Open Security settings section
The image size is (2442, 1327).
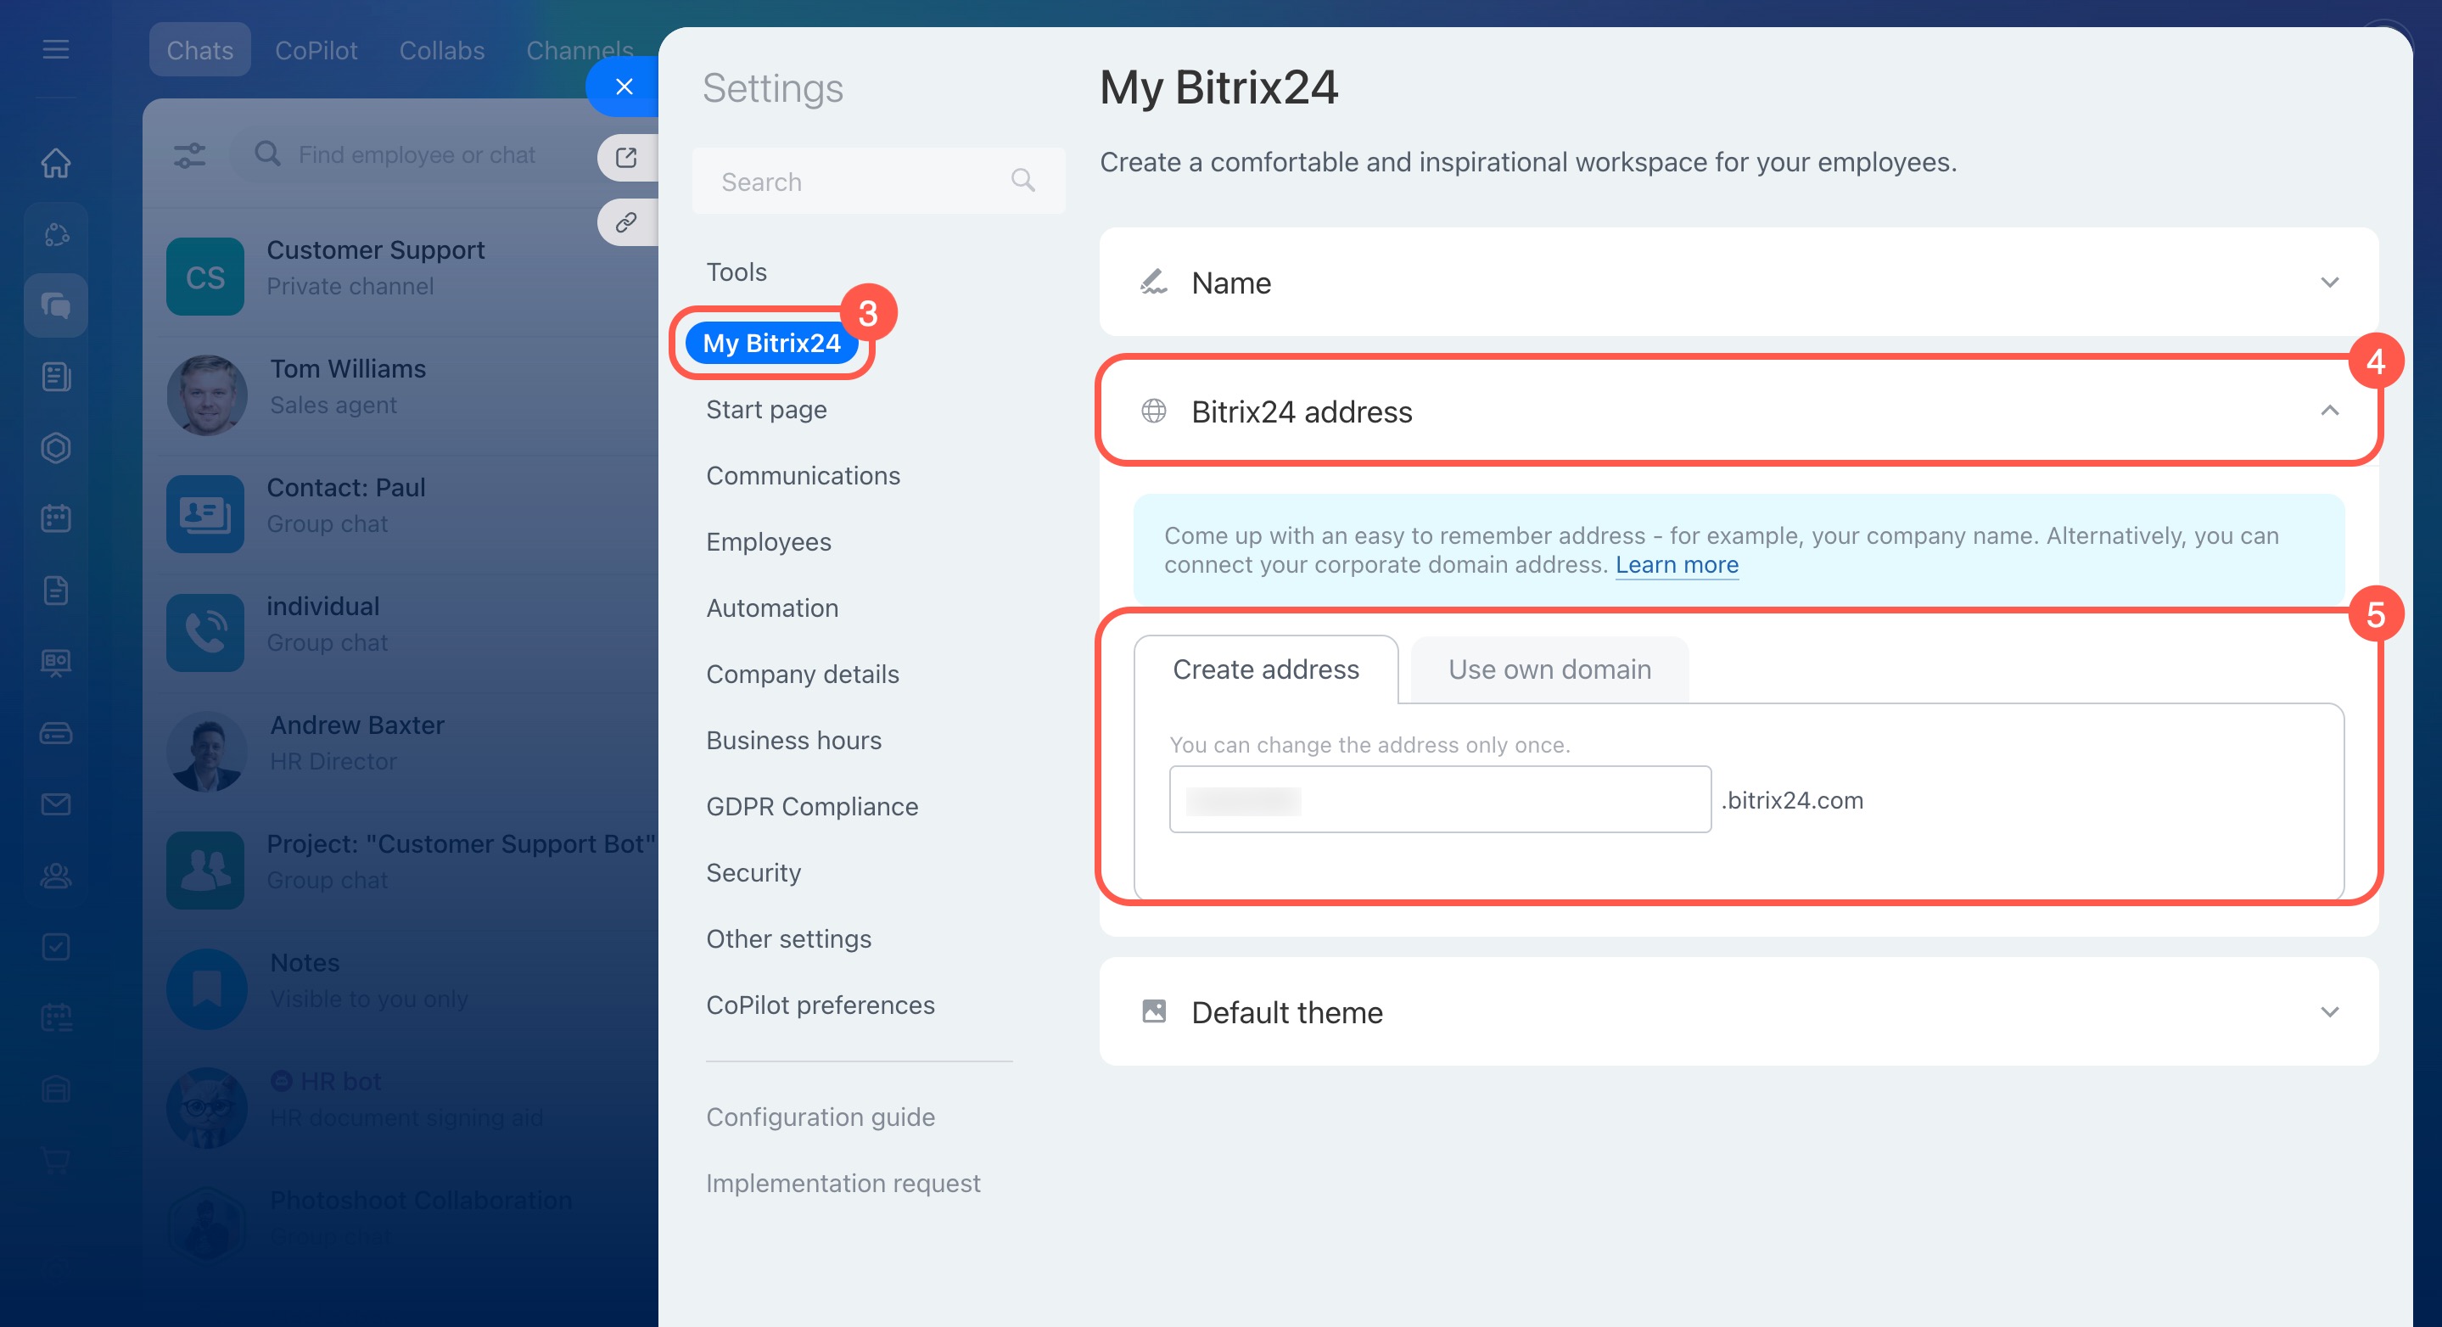(x=753, y=872)
